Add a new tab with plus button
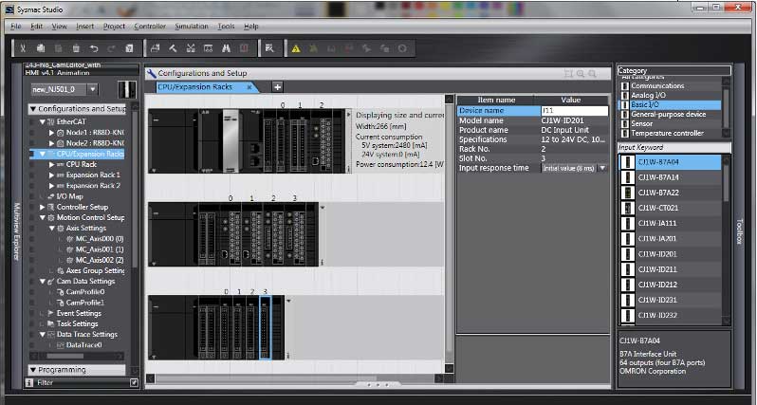 click(x=278, y=87)
